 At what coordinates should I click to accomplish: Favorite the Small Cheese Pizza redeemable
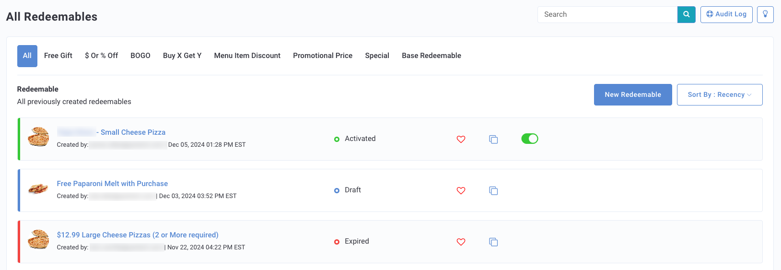point(461,139)
